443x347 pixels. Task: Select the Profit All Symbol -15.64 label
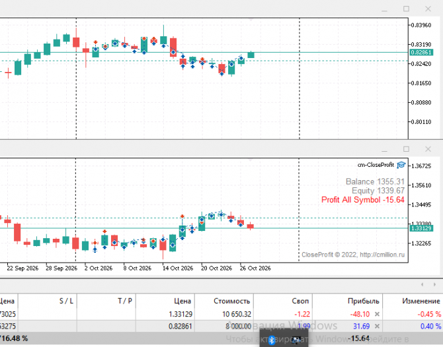click(363, 200)
